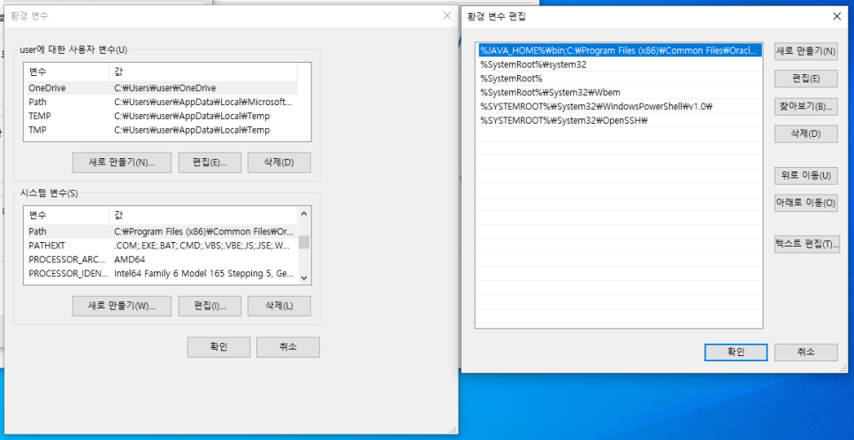The height and width of the screenshot is (440, 854).
Task: Click 삭제(D) in 환경 변수 편집 dialog
Action: click(x=805, y=133)
